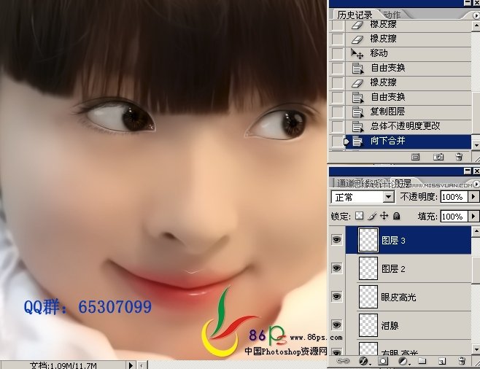This screenshot has height=369, width=480.
Task: Click the 填充 100% input field
Action: (x=454, y=217)
